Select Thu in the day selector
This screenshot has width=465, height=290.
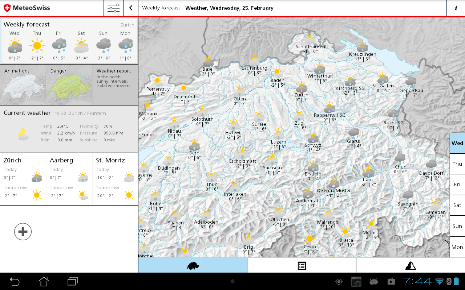pyautogui.click(x=457, y=164)
